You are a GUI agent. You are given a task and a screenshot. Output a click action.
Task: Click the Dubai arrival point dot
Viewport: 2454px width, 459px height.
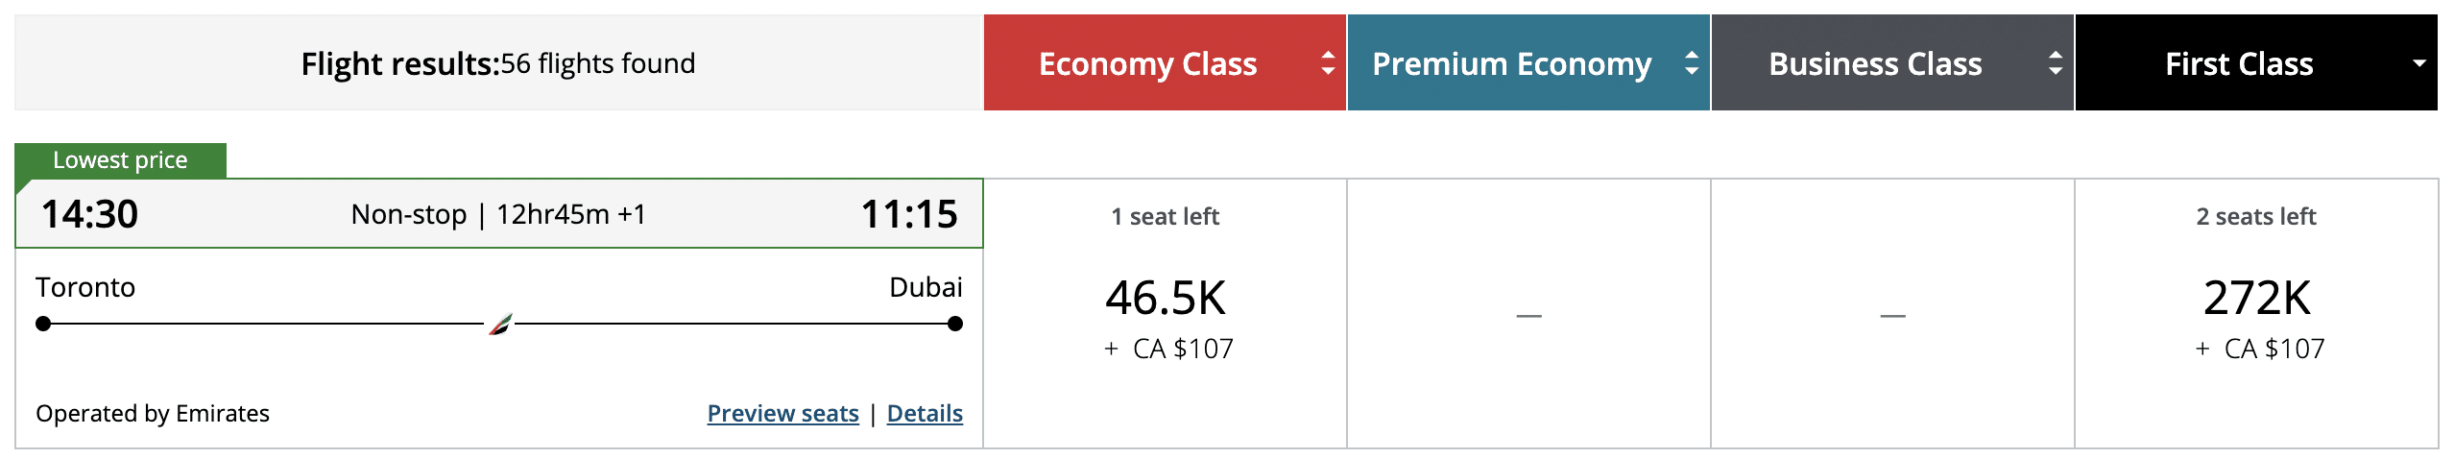point(954,325)
